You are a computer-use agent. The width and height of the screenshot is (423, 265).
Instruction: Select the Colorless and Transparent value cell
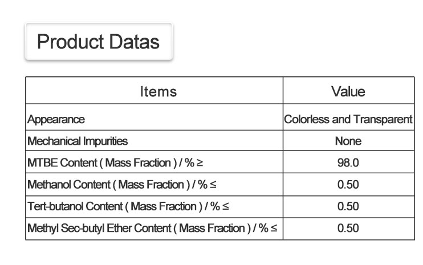(348, 120)
